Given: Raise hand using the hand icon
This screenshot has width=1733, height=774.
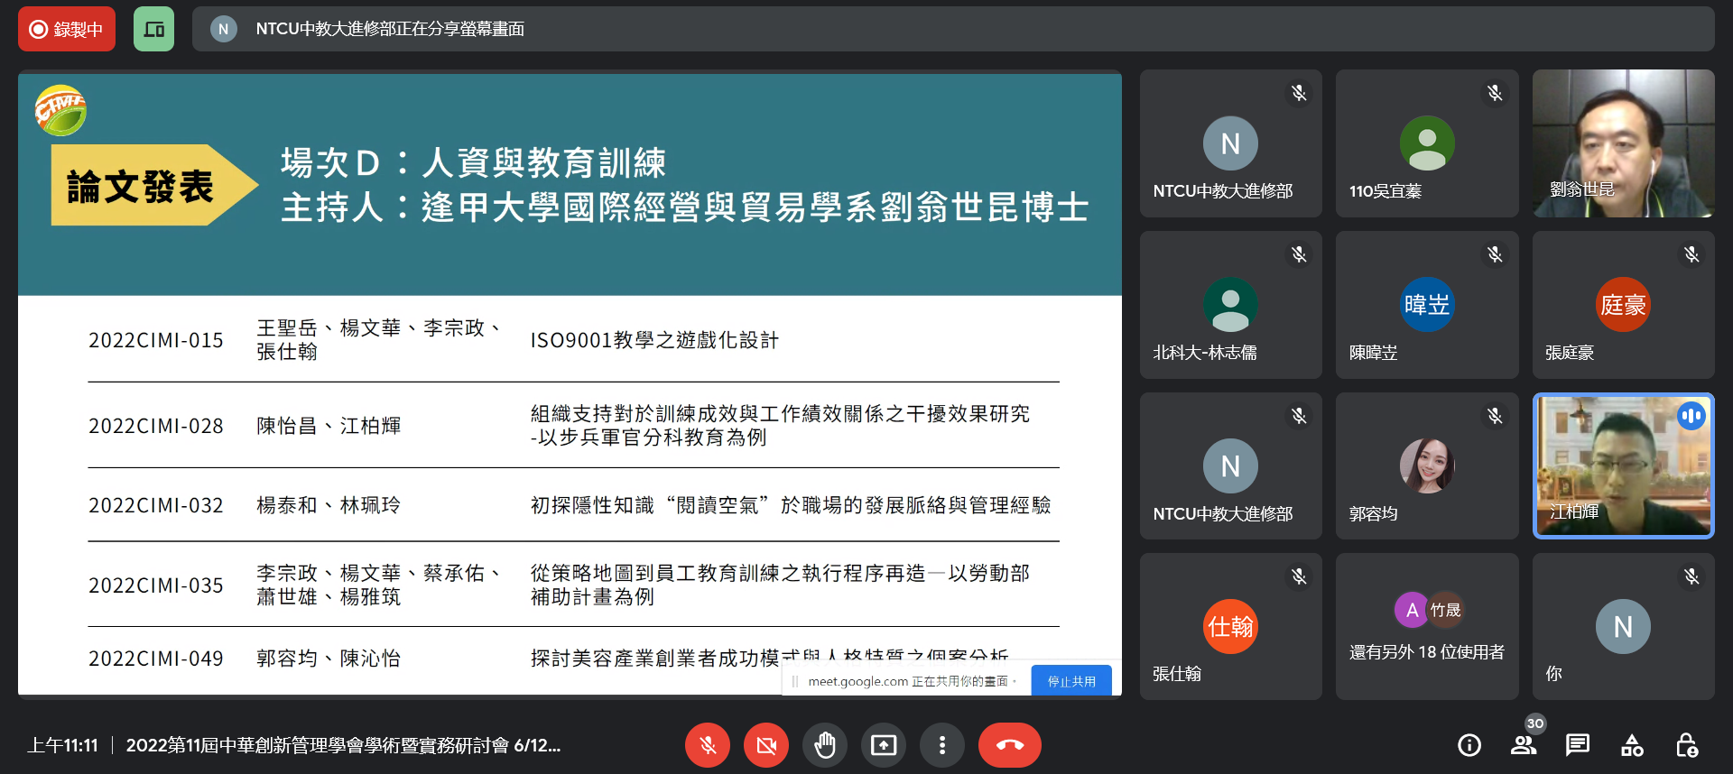Looking at the screenshot, I should [825, 745].
